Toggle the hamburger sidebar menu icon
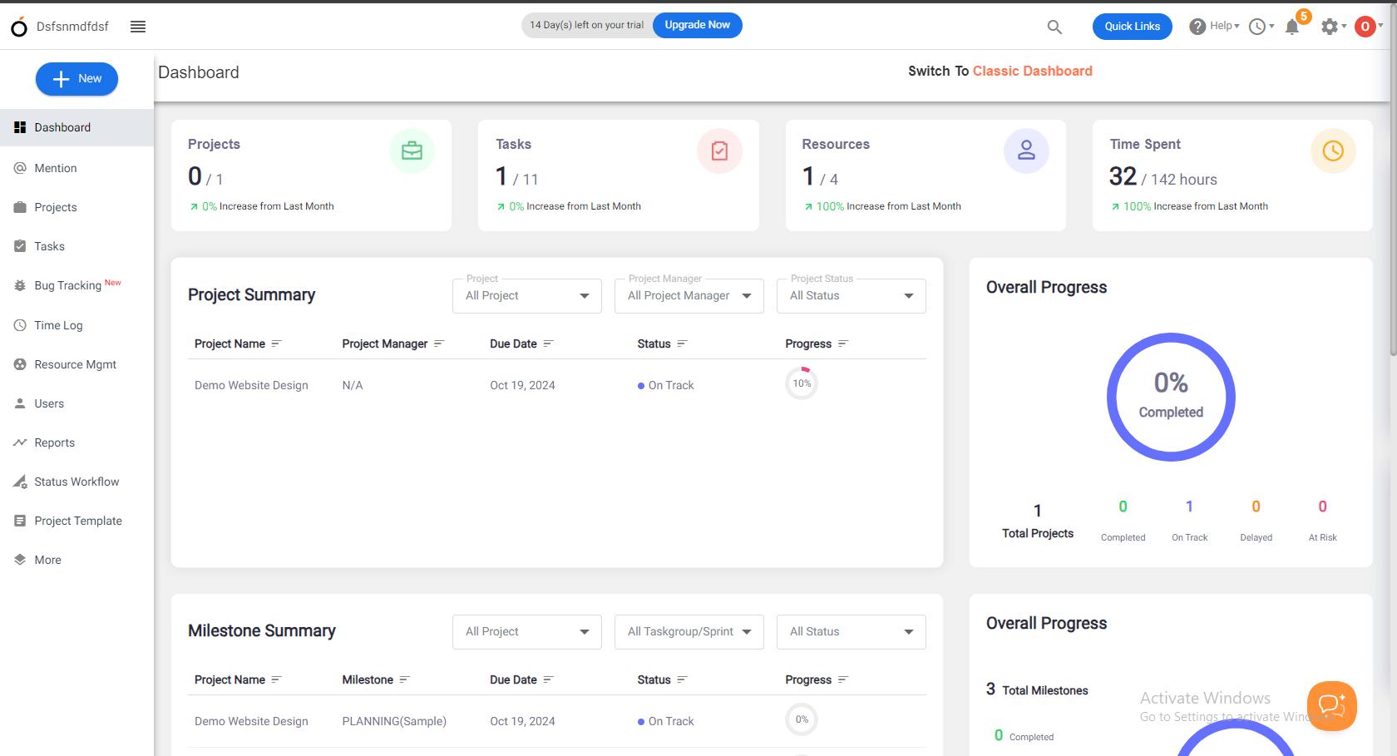 coord(138,27)
